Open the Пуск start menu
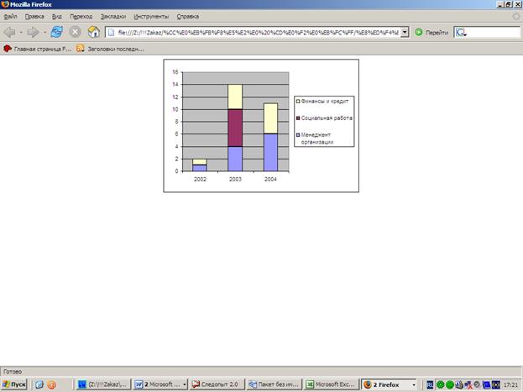The width and height of the screenshot is (523, 392). click(14, 384)
